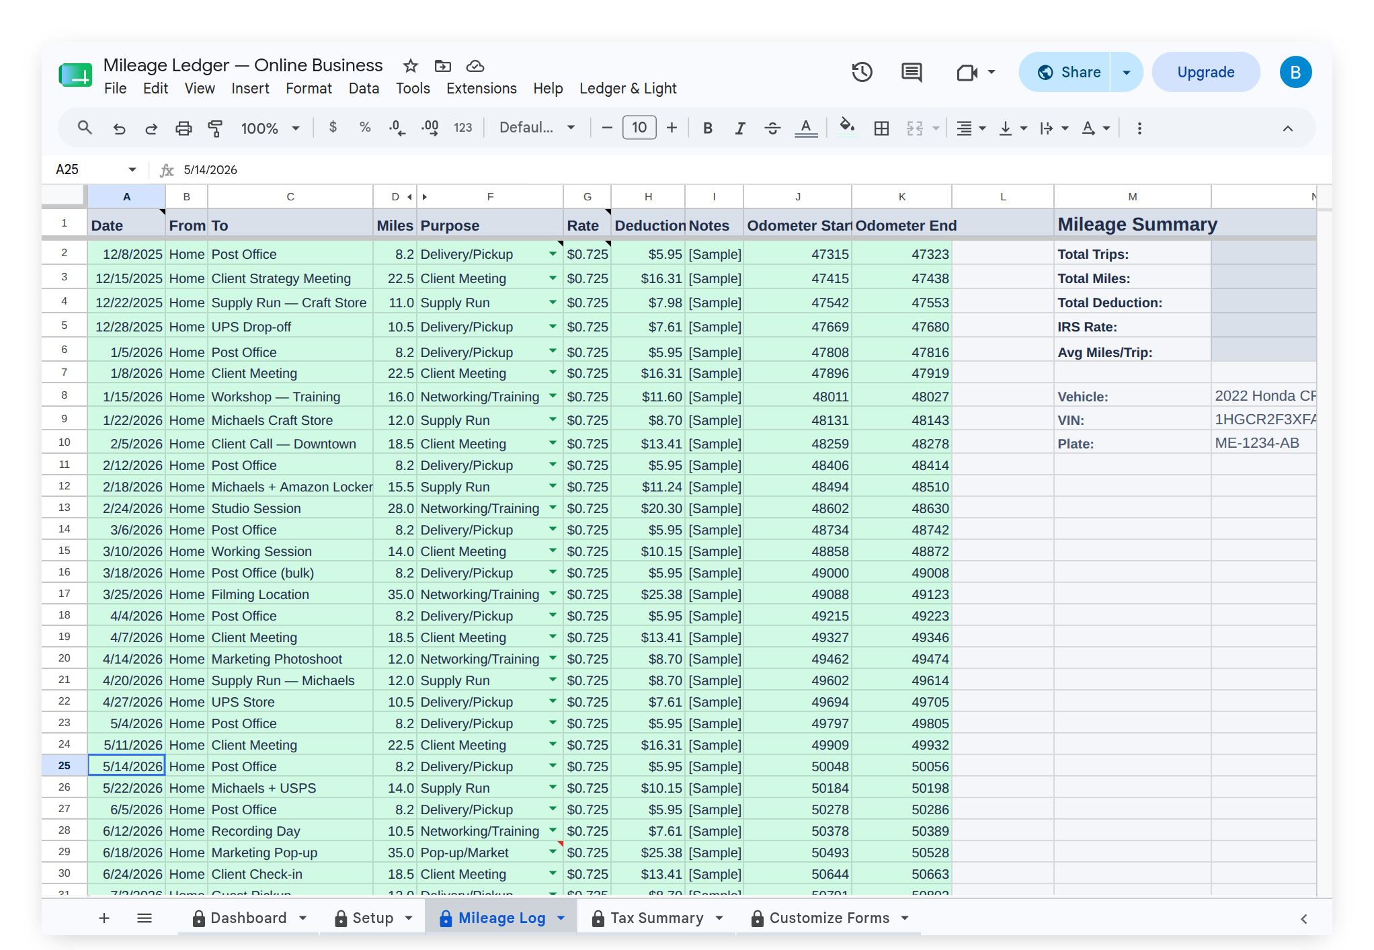Add a new sheet with plus icon
Image resolution: width=1374 pixels, height=950 pixels.
click(104, 918)
